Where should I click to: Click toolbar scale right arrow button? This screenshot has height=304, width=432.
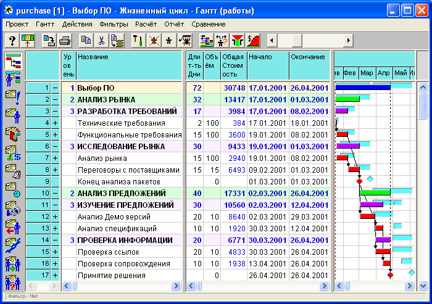point(348,41)
